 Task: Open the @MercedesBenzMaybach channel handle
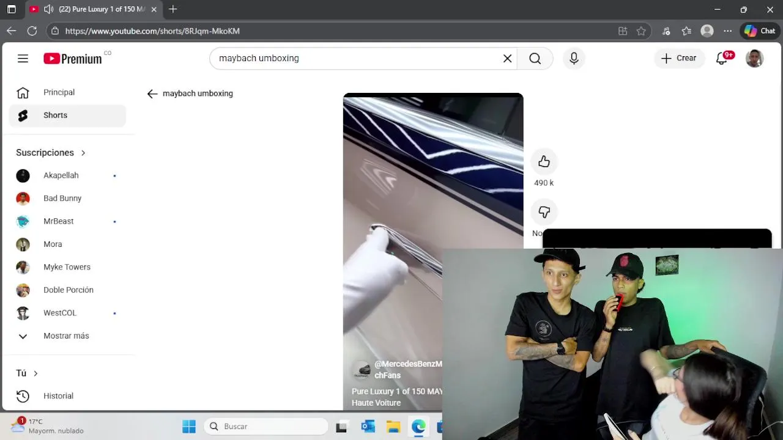(x=408, y=369)
